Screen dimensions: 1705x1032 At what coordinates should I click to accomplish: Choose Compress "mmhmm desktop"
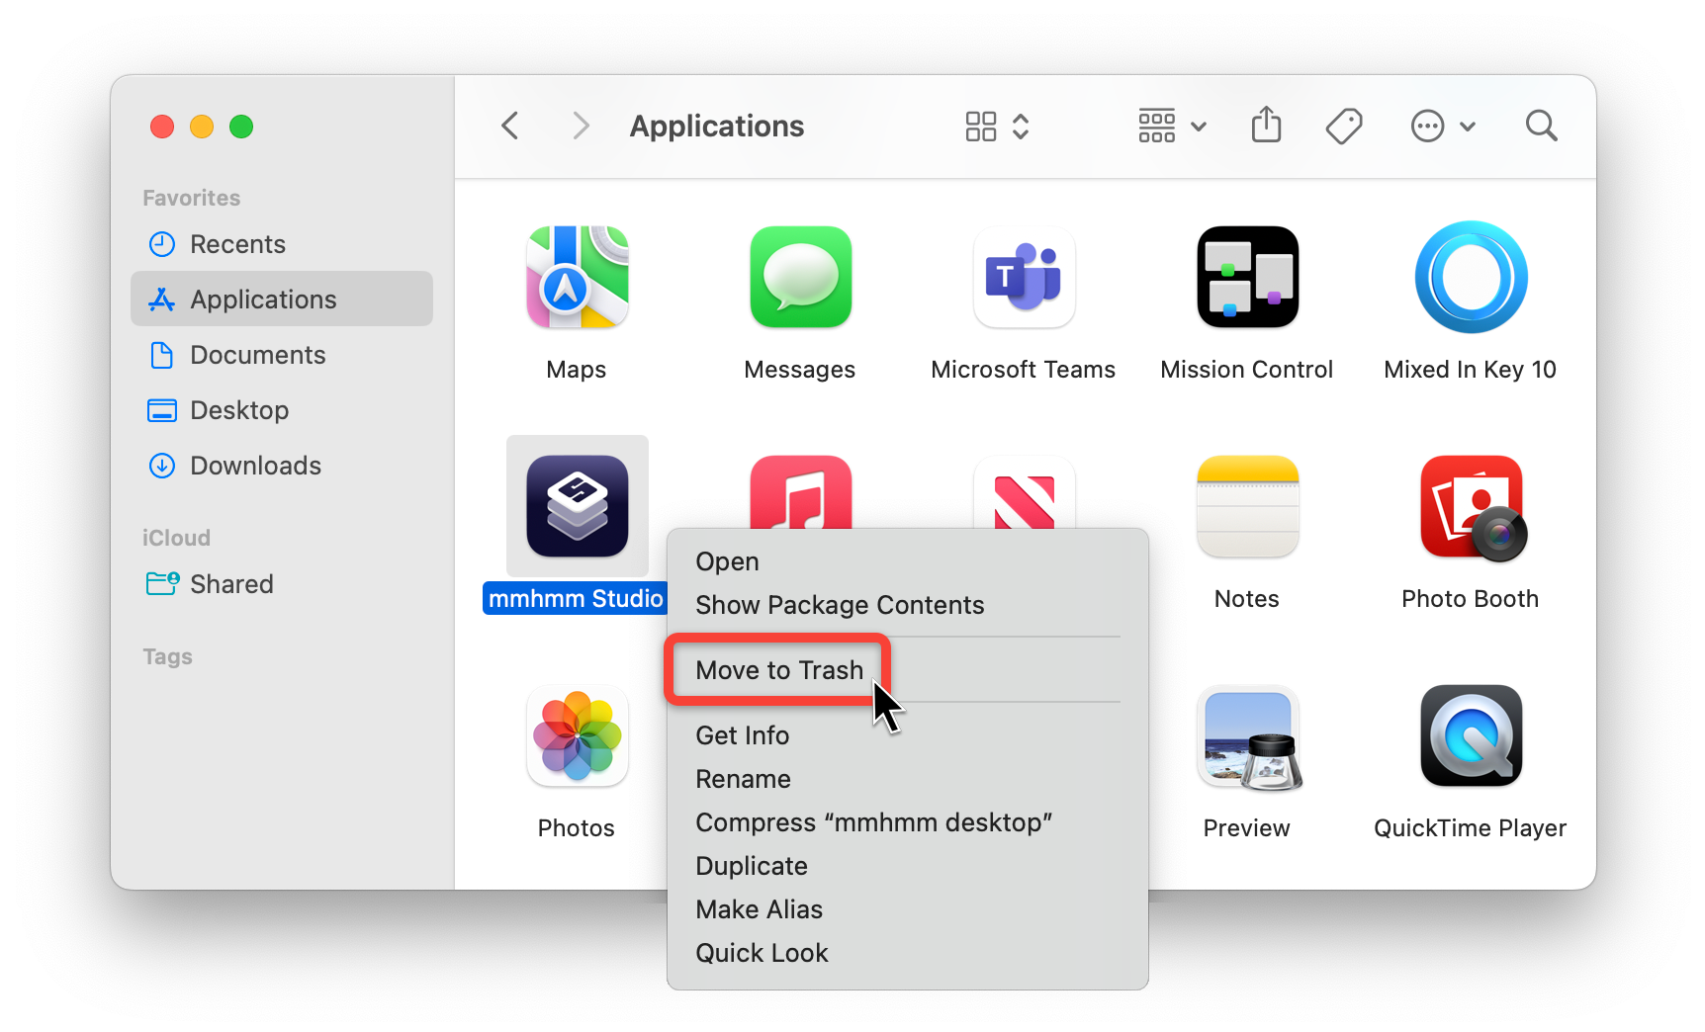point(907,822)
